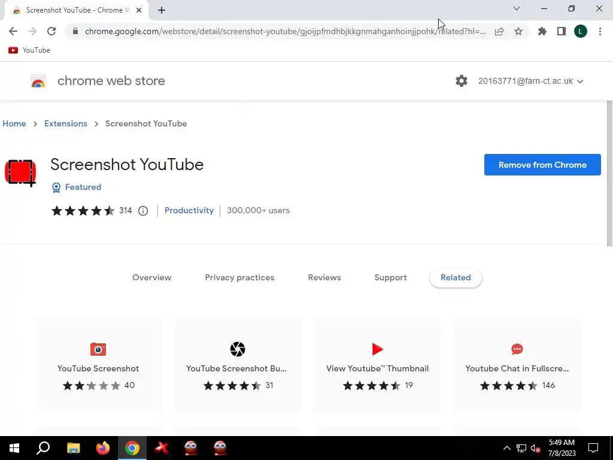
Task: Switch to the Overview tab
Action: (151, 278)
